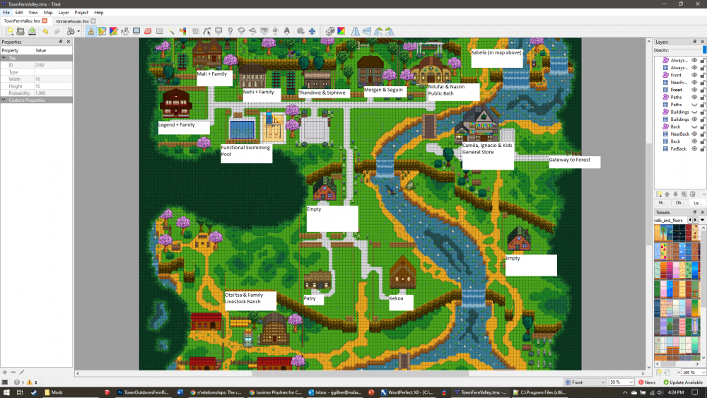Click Raise Layer up arrow
The image size is (707, 398).
coord(667,194)
